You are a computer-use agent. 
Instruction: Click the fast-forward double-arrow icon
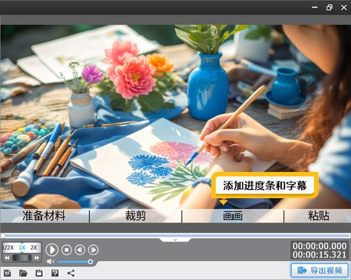37,258
